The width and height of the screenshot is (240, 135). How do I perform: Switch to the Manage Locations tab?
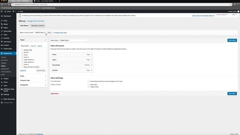click(x=38, y=26)
